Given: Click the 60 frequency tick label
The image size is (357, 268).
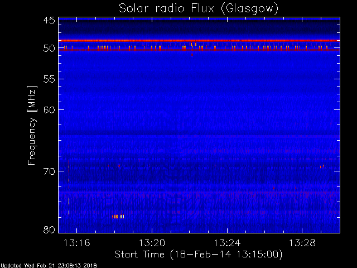Looking at the screenshot, I should (x=49, y=110).
